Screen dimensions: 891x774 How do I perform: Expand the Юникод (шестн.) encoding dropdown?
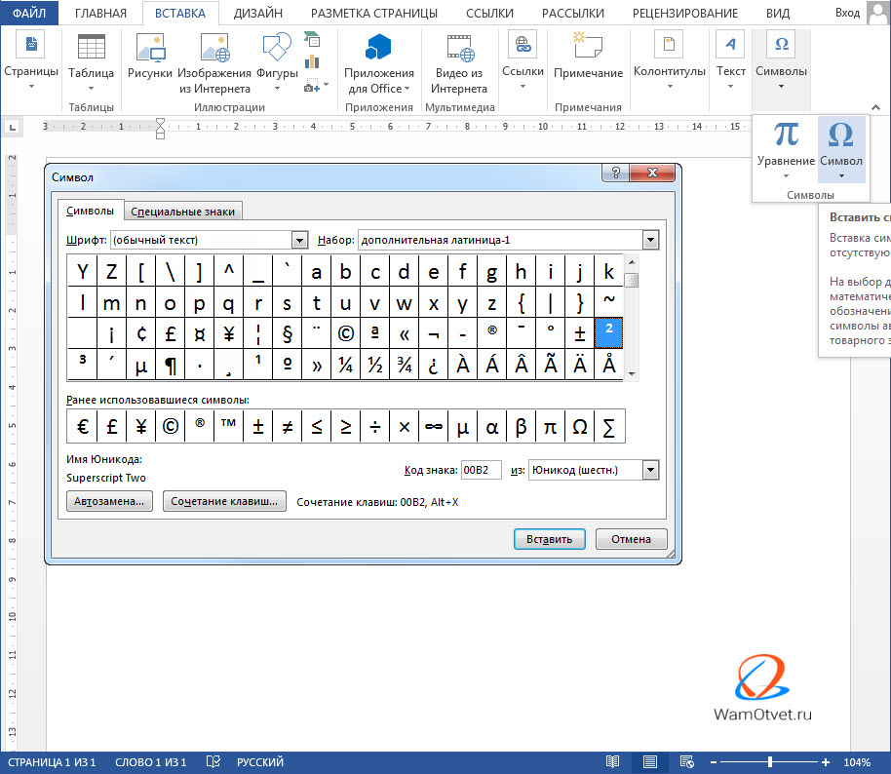pyautogui.click(x=650, y=470)
